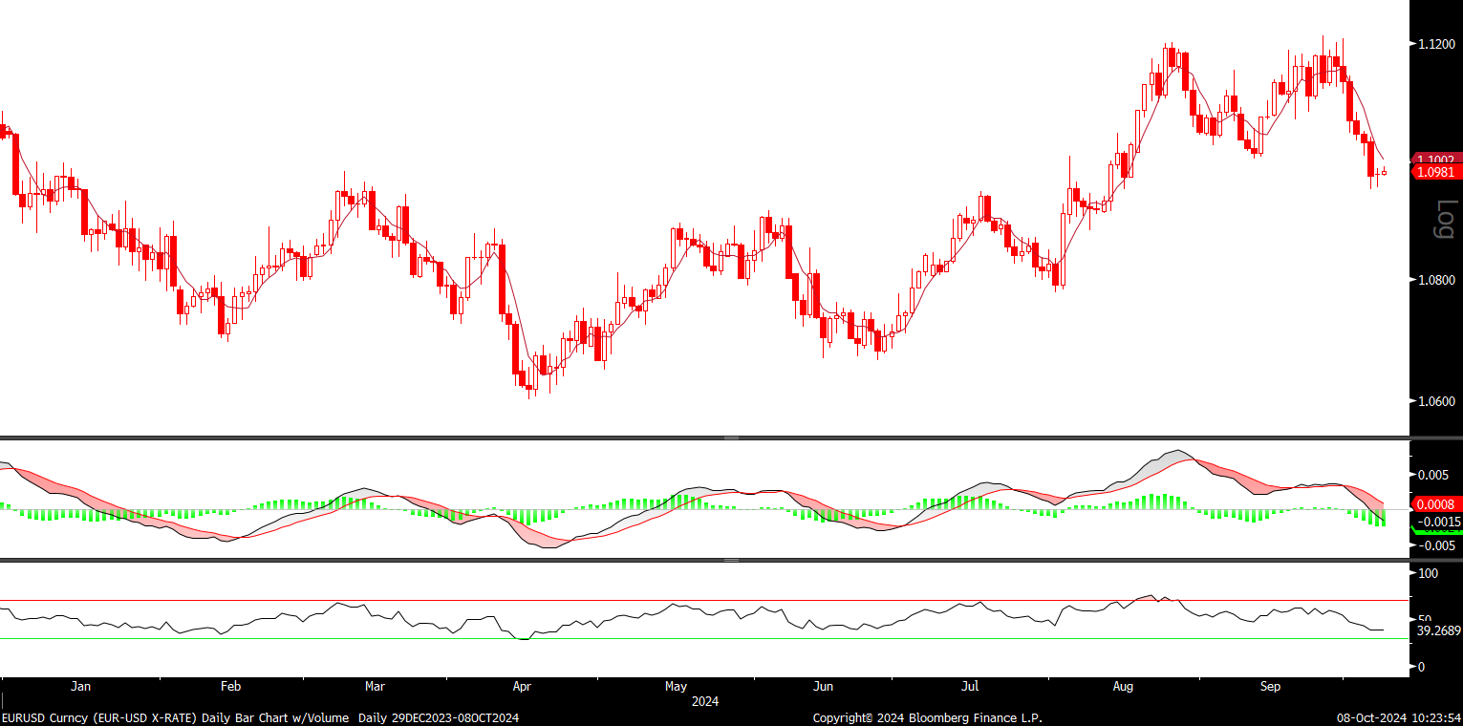Click the red 1.0981 last price tag
The height and width of the screenshot is (726, 1463).
[x=1436, y=172]
